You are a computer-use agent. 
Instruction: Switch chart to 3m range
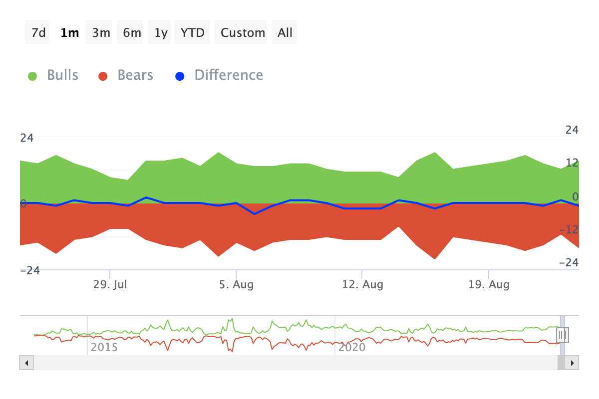click(x=101, y=33)
